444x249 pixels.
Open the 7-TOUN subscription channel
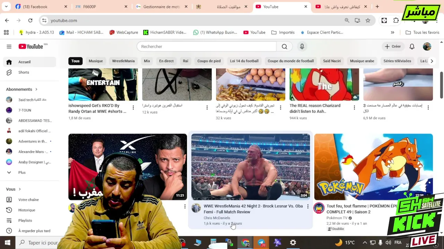(29, 110)
